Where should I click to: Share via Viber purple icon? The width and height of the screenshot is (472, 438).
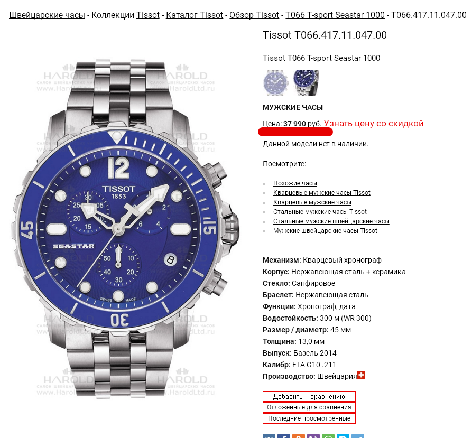tap(313, 436)
